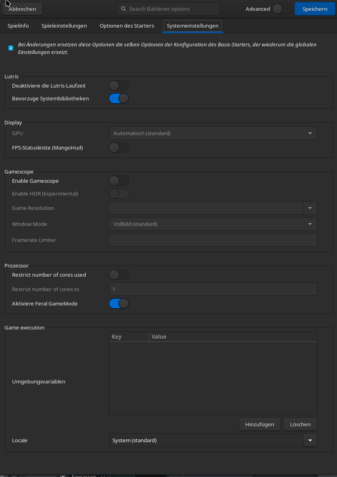Turn off Aktiviere Feral GameMode switch

click(x=119, y=303)
